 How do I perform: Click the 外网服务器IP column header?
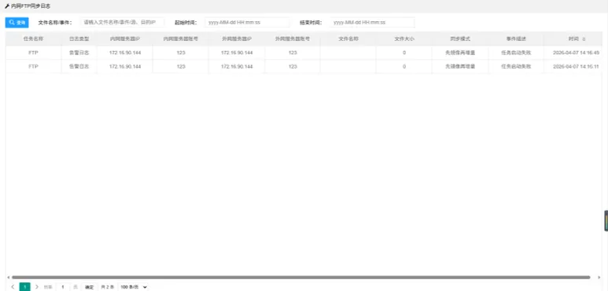(237, 39)
